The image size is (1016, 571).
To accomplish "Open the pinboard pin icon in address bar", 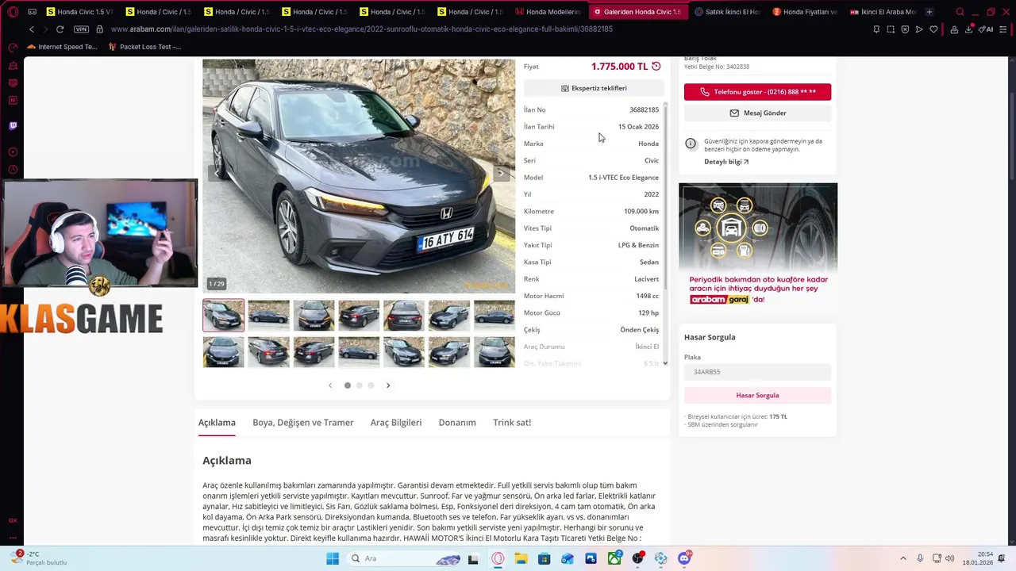I will click(x=876, y=29).
